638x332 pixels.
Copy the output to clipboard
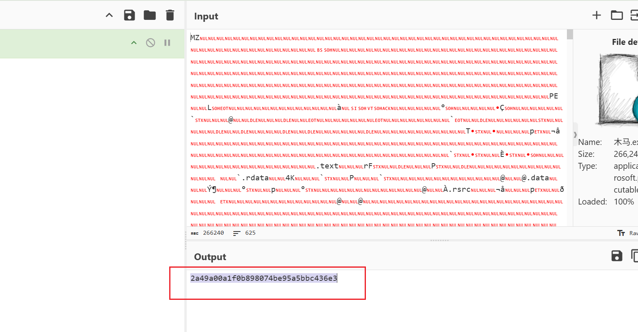click(x=634, y=256)
